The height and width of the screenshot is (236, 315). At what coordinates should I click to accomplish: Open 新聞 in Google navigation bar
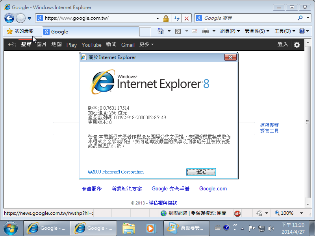click(x=111, y=44)
